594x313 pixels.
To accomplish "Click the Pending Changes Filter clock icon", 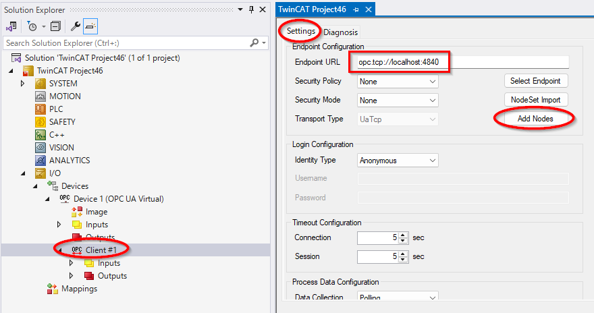I will 32,26.
